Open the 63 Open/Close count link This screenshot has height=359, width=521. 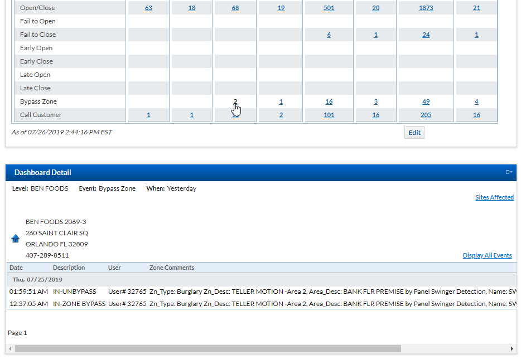pyautogui.click(x=148, y=8)
